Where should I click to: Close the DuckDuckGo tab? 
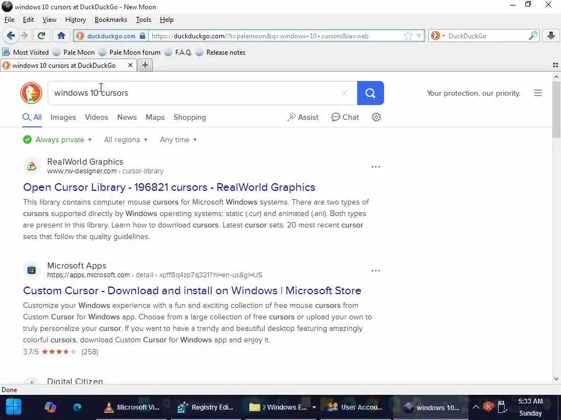tap(130, 66)
